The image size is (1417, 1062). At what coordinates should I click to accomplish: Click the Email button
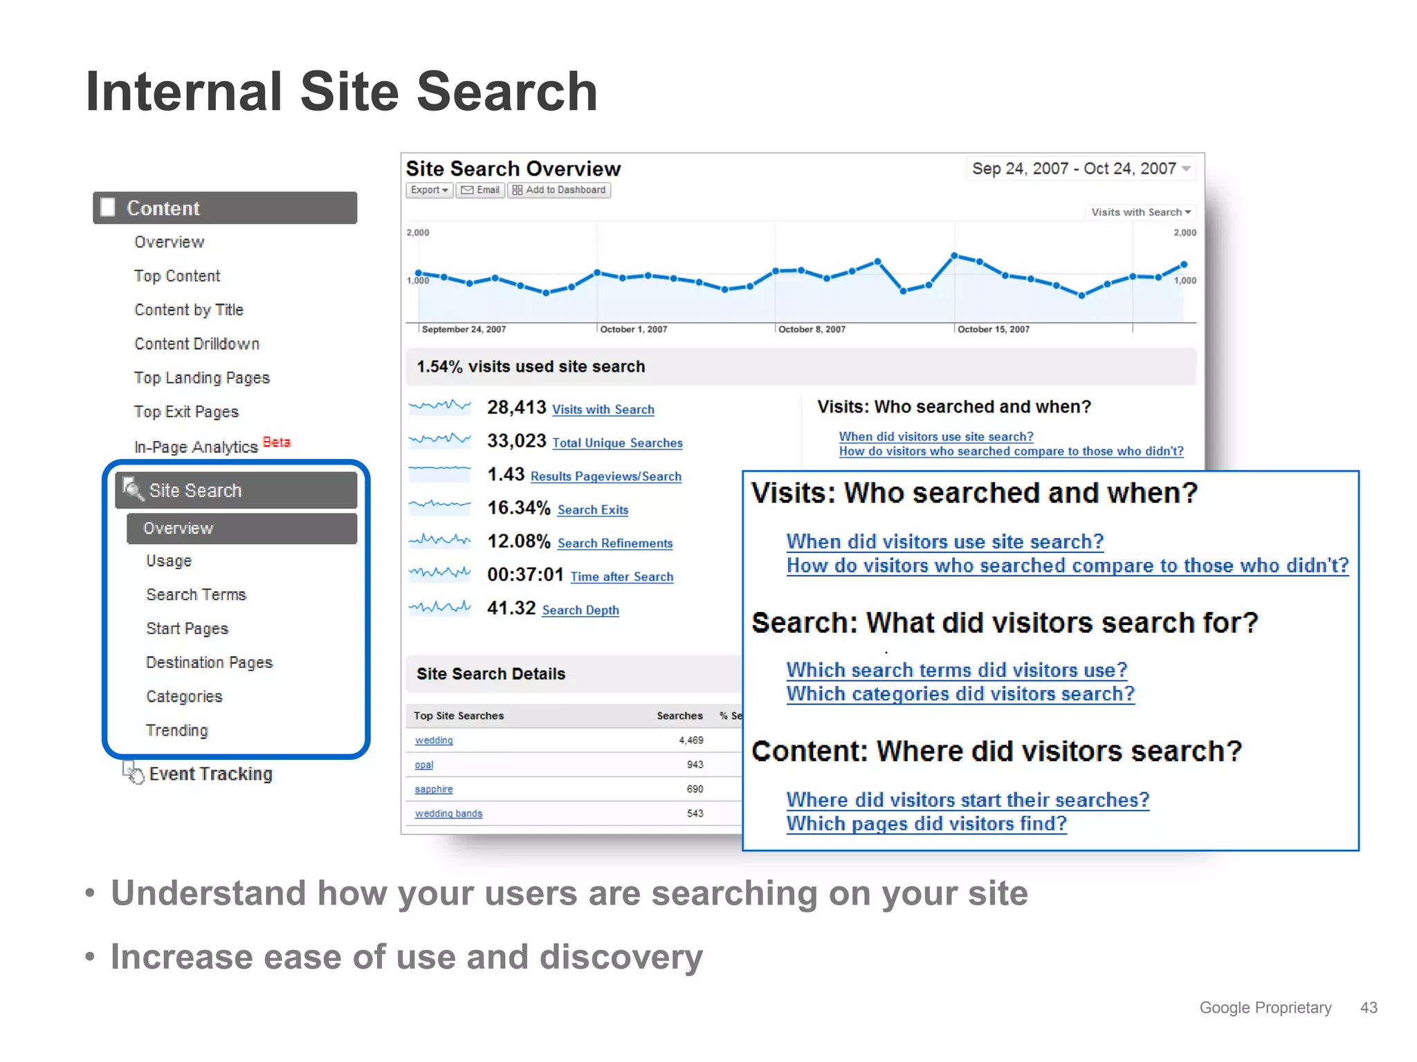(480, 190)
